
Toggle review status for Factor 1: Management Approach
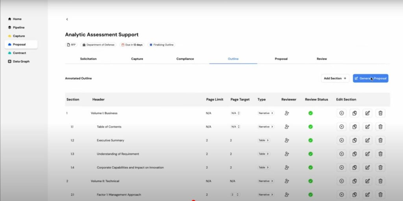click(311, 195)
